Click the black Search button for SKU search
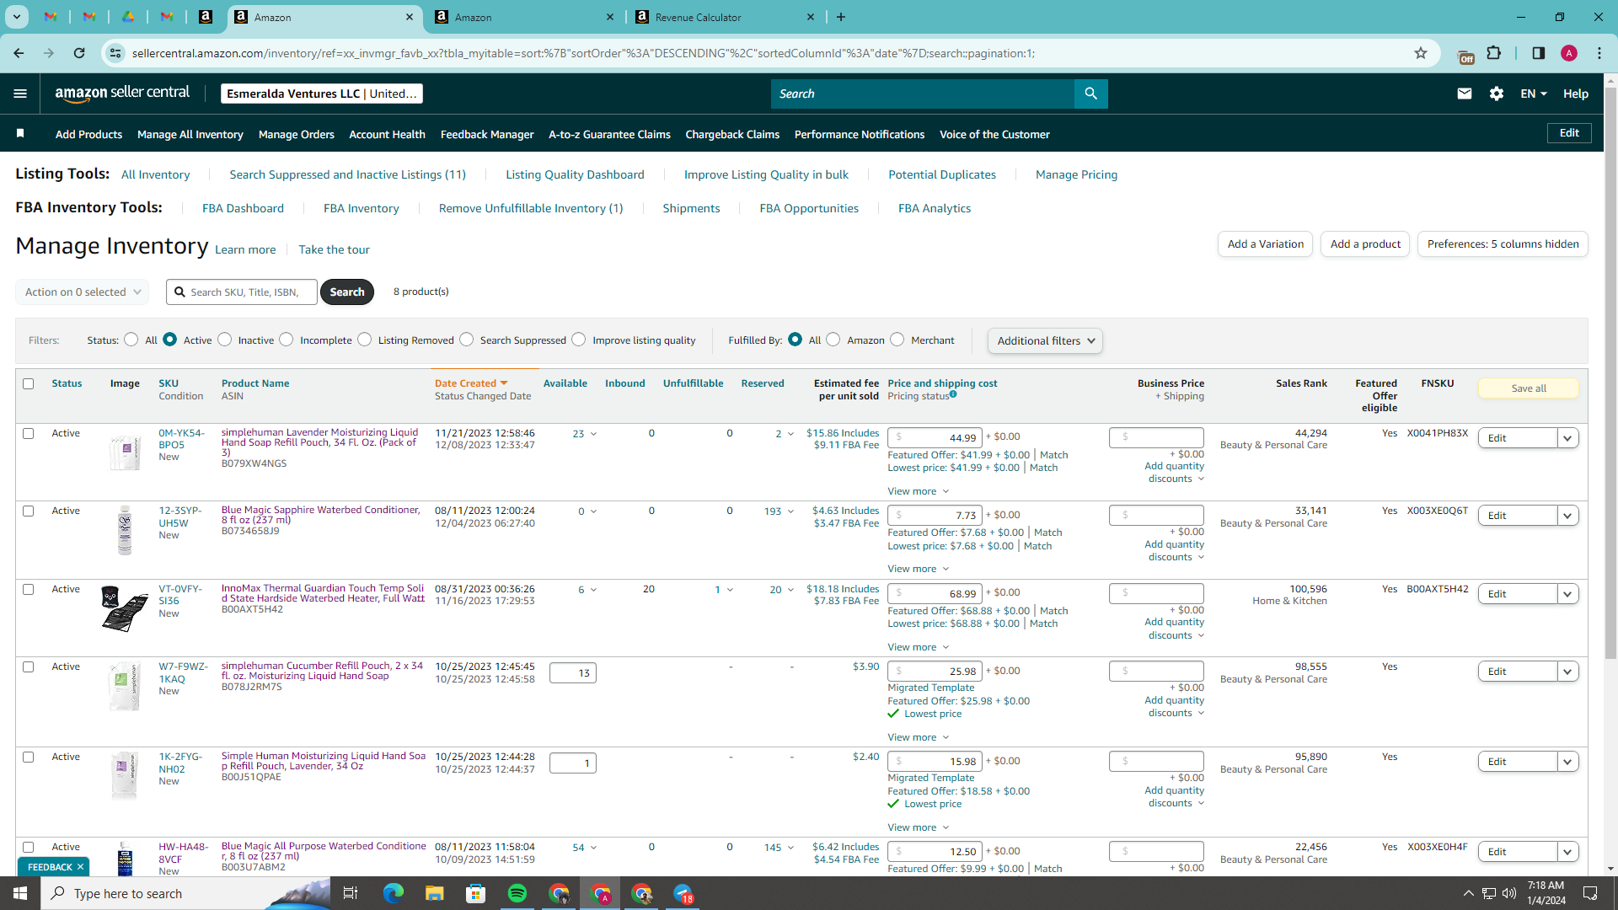Screen dimensions: 1618x910 coord(346,292)
